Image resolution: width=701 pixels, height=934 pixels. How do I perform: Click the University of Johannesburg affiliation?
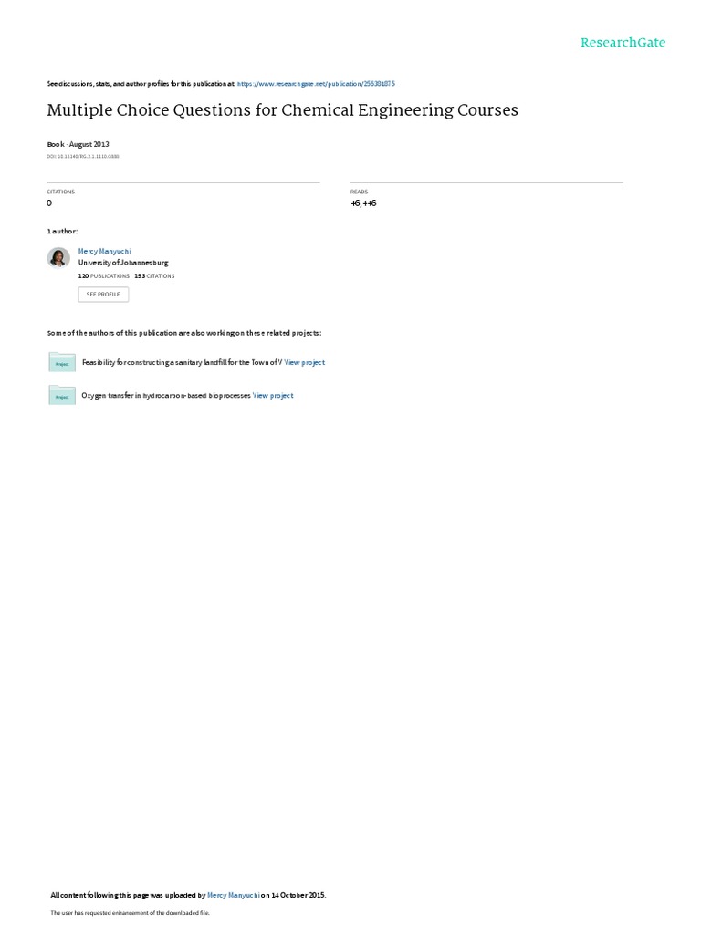coord(123,263)
